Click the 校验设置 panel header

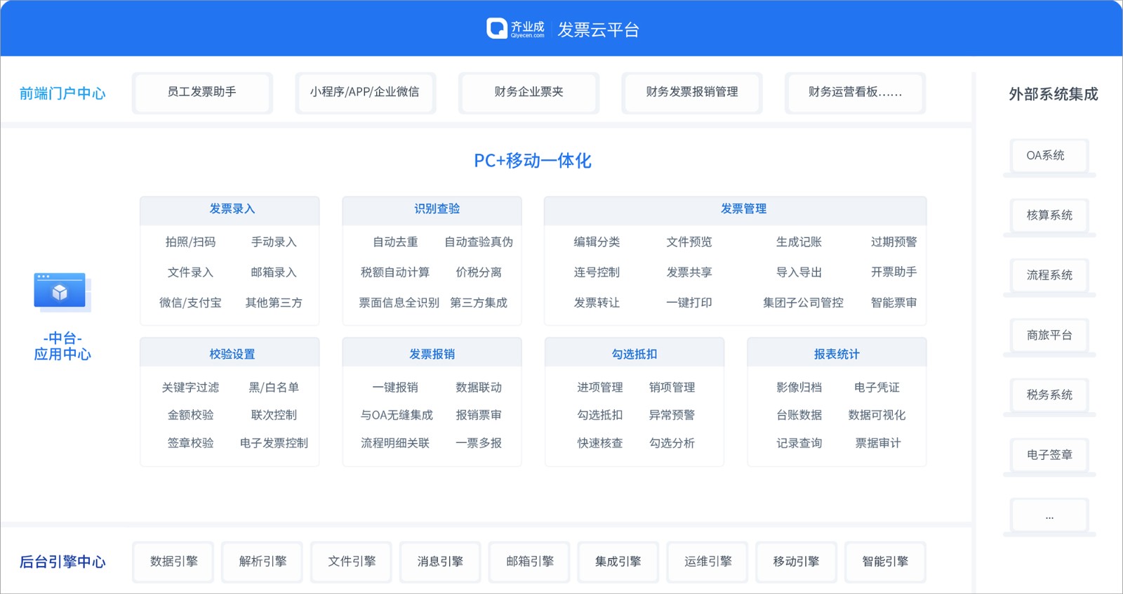[x=230, y=353]
